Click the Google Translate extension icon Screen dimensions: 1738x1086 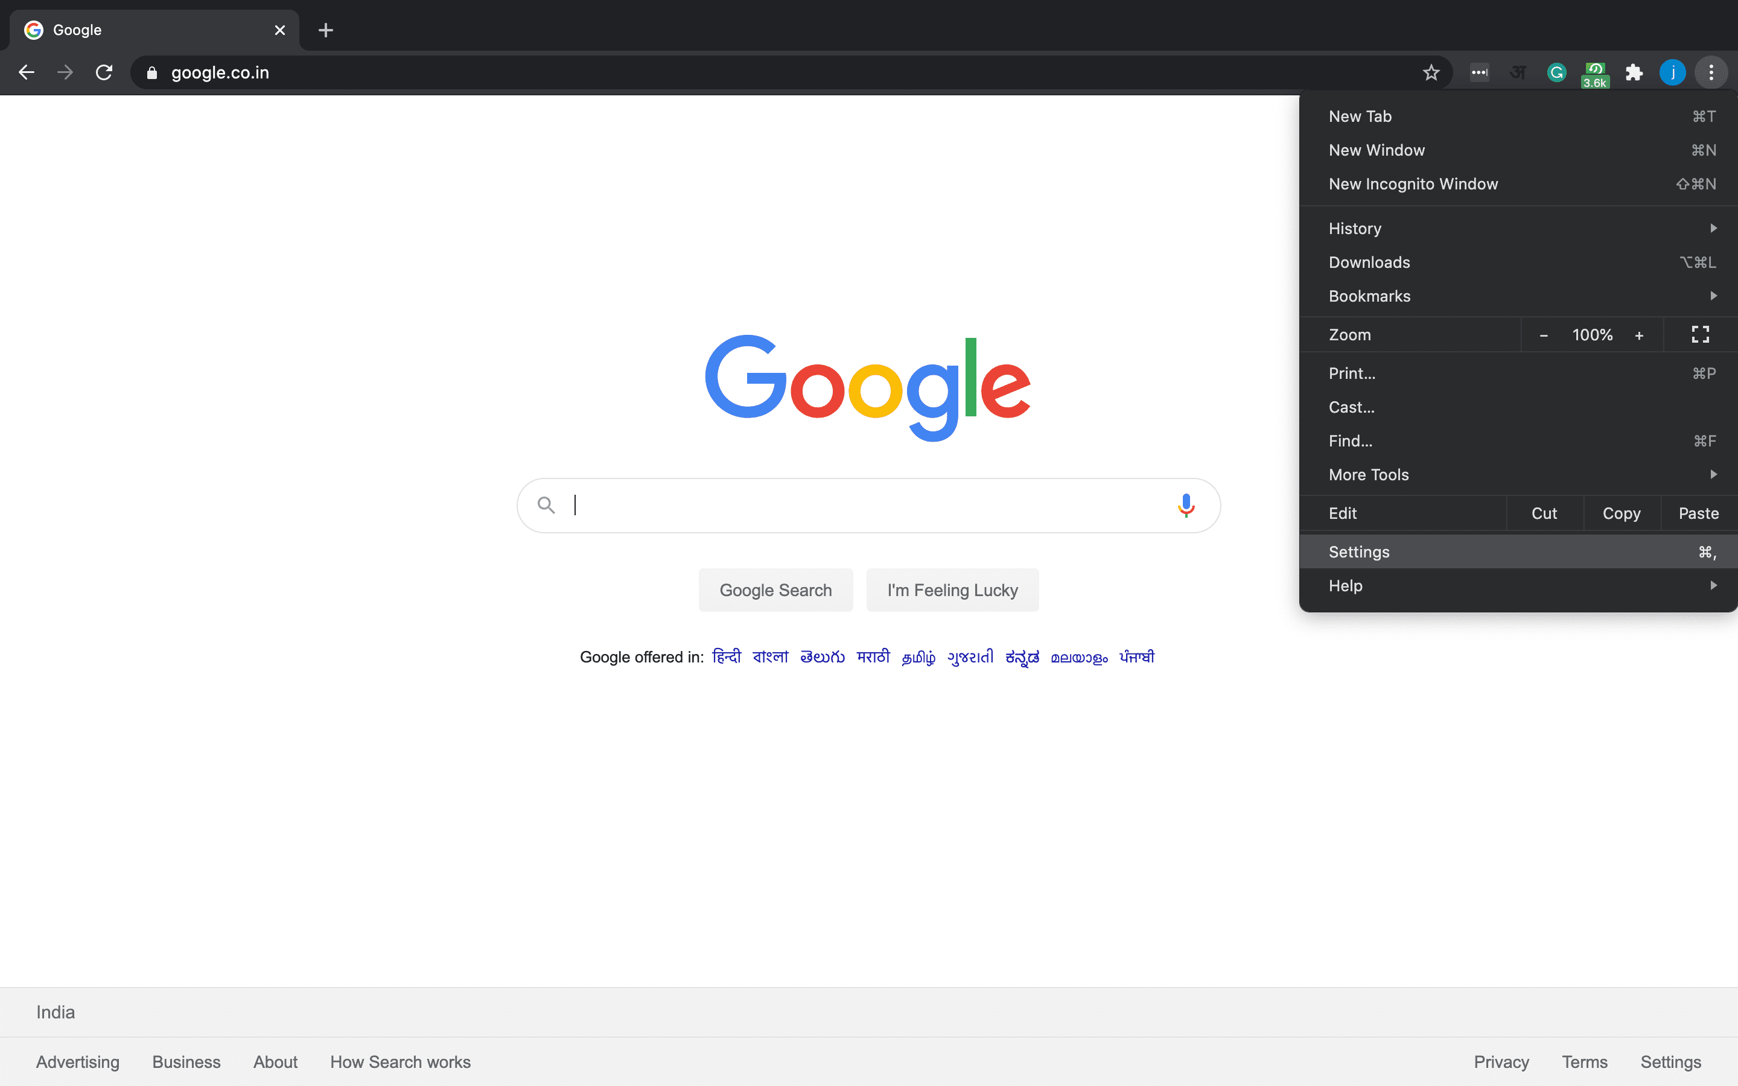[1517, 72]
